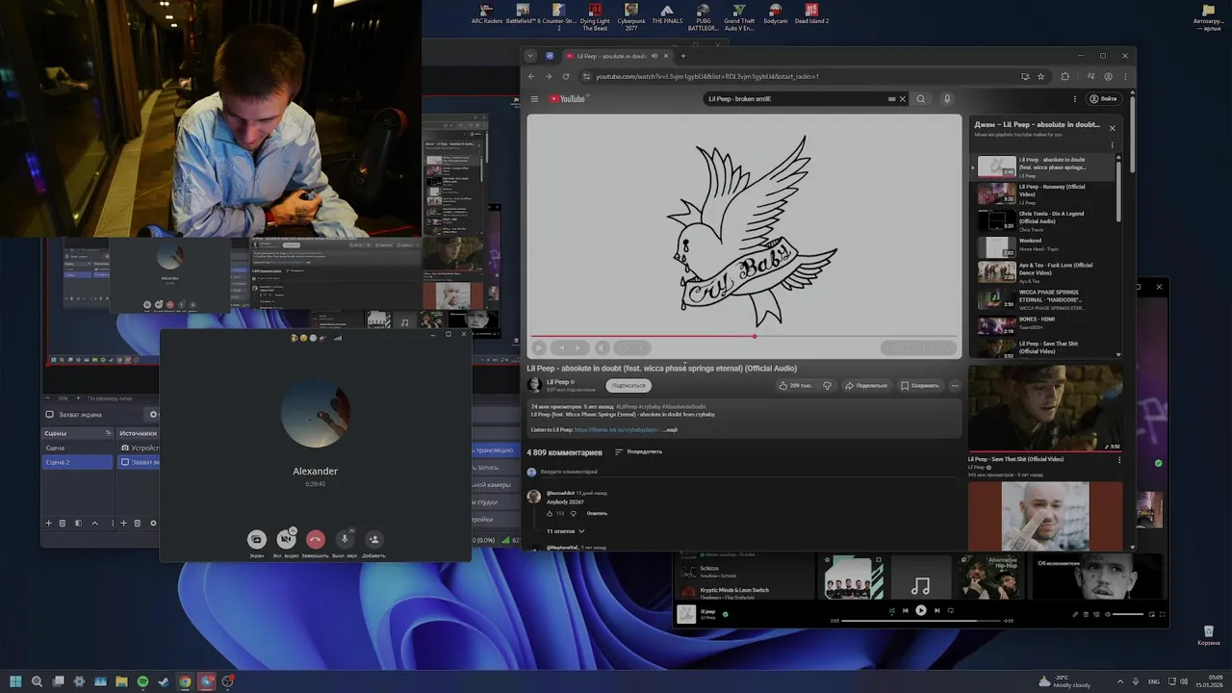Toggle Spotify full screen view
This screenshot has width=1232, height=693.
(x=1162, y=614)
